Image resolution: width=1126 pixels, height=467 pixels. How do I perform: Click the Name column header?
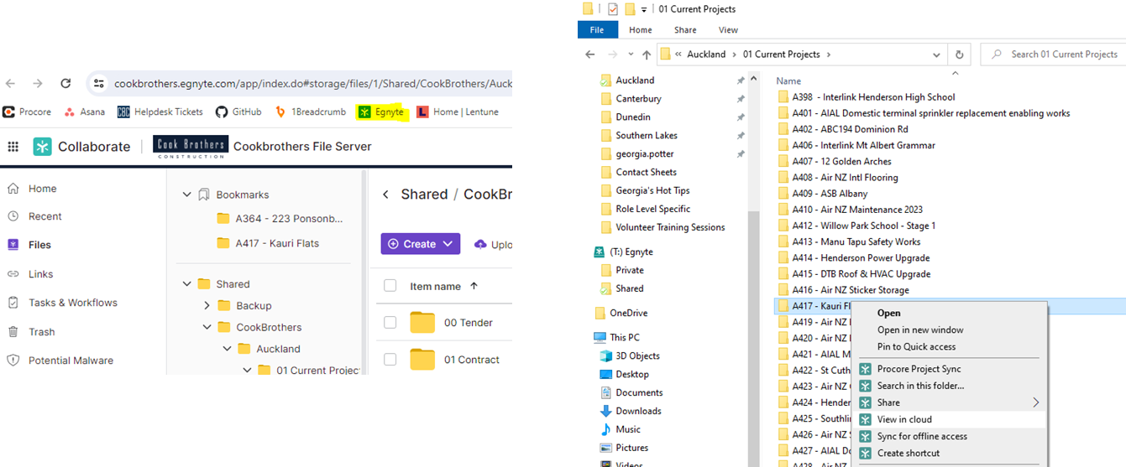[788, 81]
